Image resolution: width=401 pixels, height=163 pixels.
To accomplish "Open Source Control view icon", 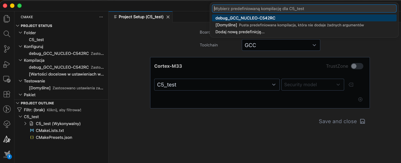I will pos(7,49).
